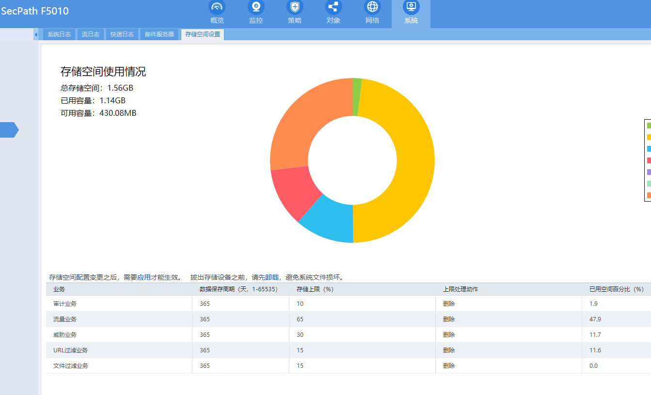Switch to the 系统日志 tab
Viewport: 651px width, 395px height.
pos(59,34)
